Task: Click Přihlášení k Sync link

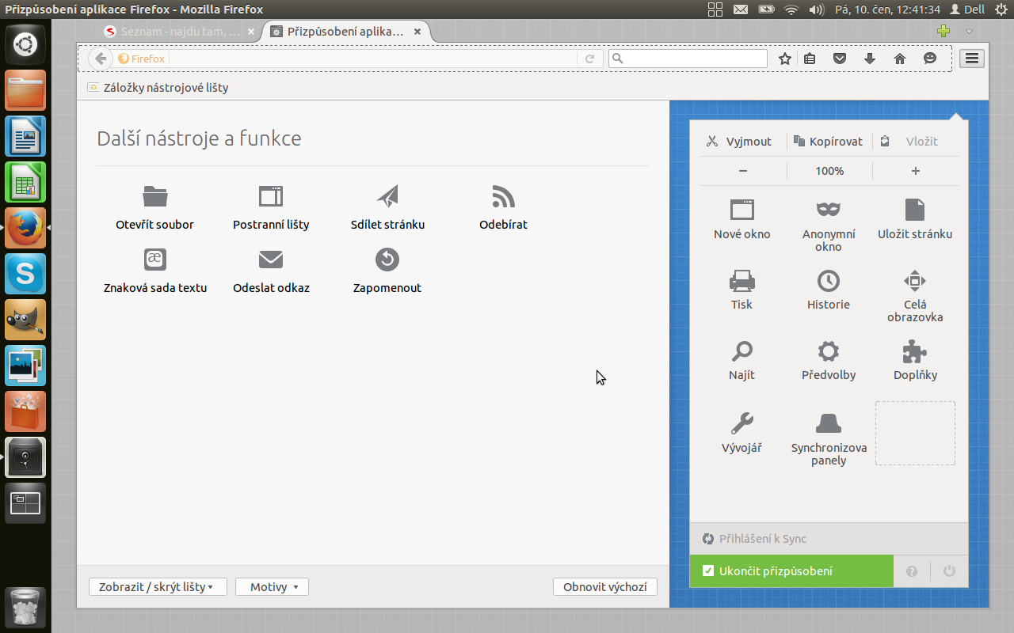Action: click(762, 539)
